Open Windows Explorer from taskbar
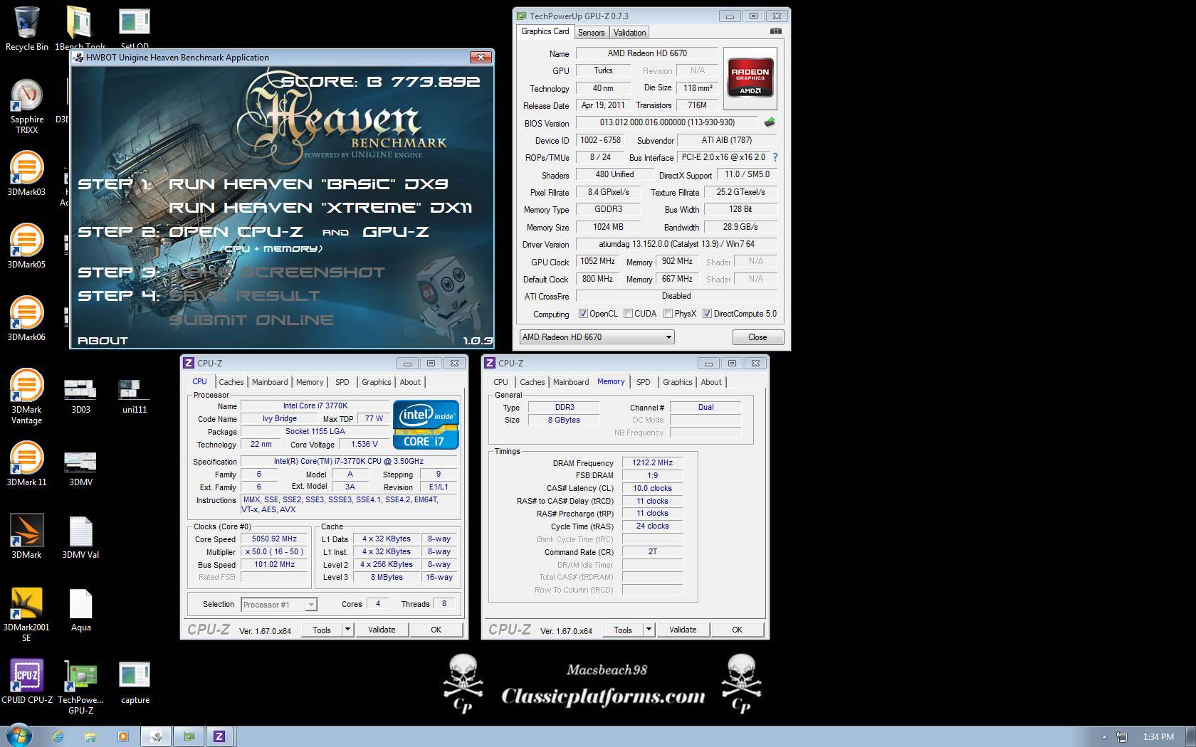The width and height of the screenshot is (1196, 747). point(90,736)
